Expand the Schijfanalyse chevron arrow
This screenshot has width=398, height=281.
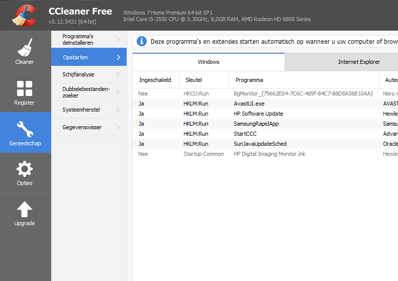click(x=118, y=74)
